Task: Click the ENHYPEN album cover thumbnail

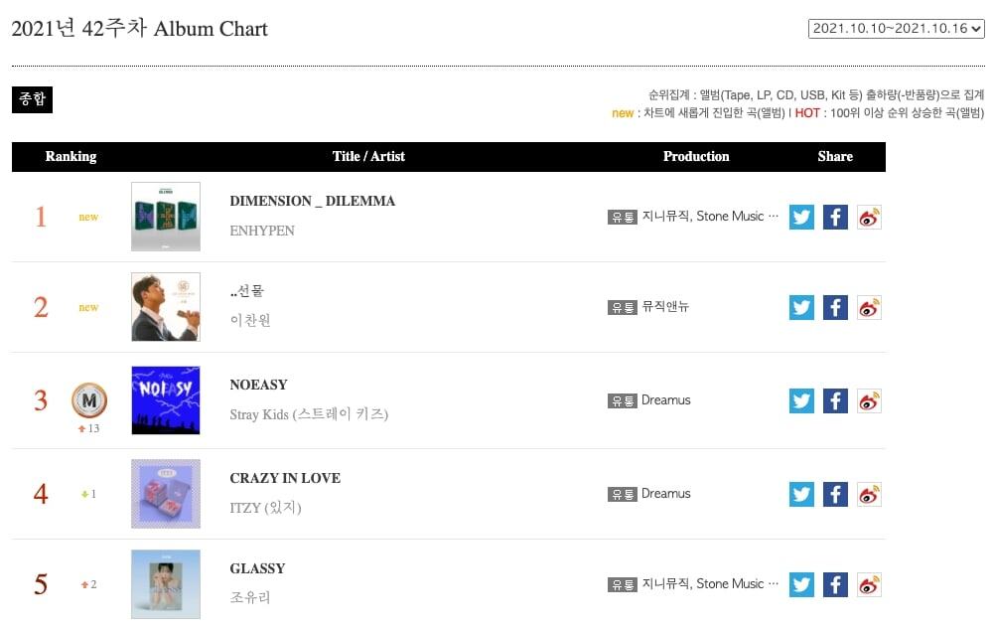Action: tap(166, 217)
